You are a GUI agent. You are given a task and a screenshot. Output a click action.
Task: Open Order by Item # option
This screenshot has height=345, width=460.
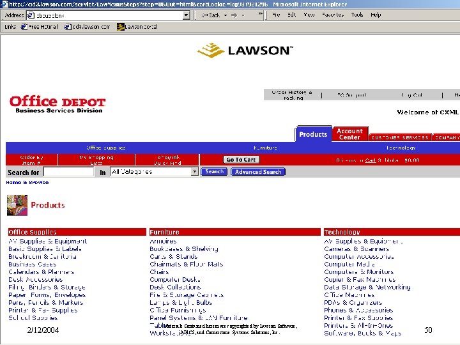[32, 160]
